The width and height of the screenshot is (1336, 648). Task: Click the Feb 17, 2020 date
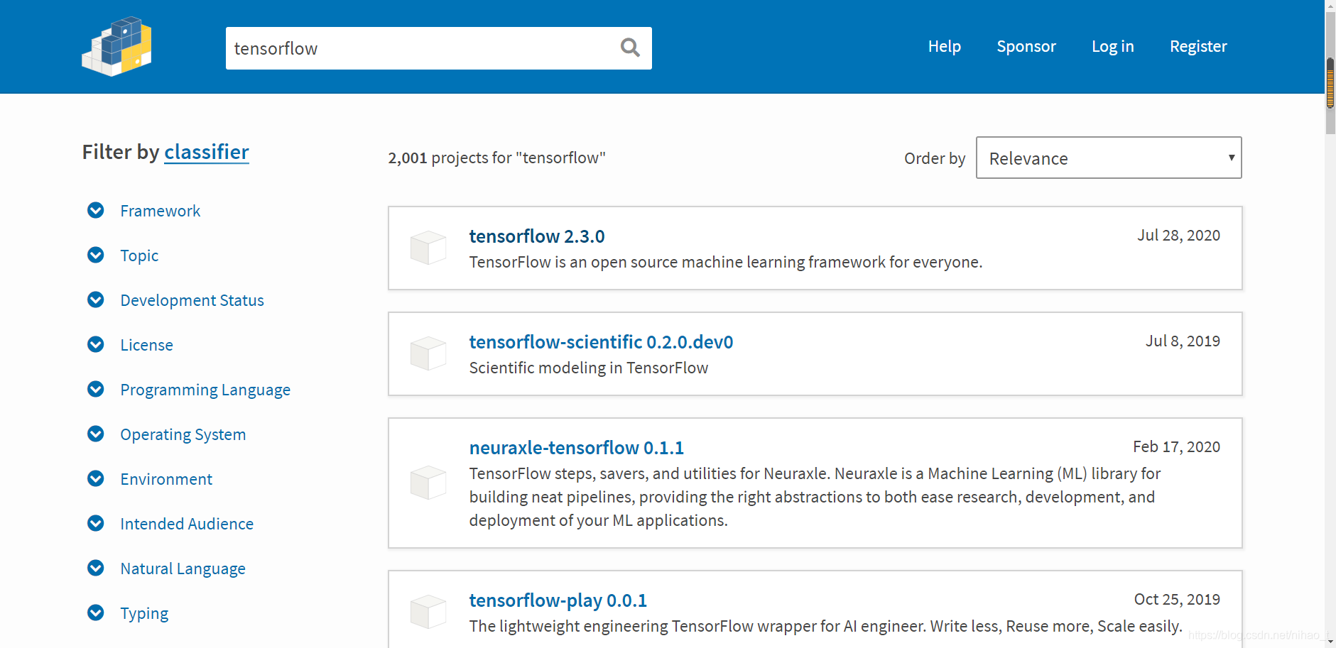[1176, 446]
